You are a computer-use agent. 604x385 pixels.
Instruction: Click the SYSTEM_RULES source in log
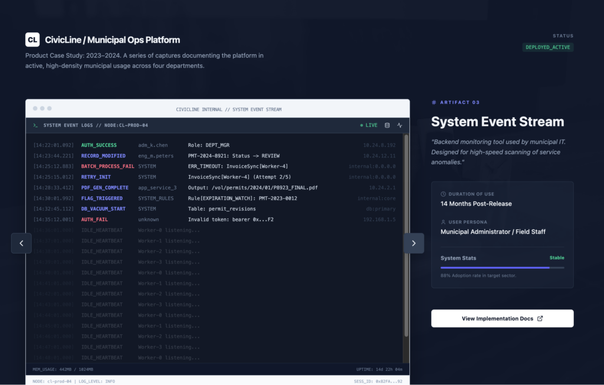(x=156, y=198)
